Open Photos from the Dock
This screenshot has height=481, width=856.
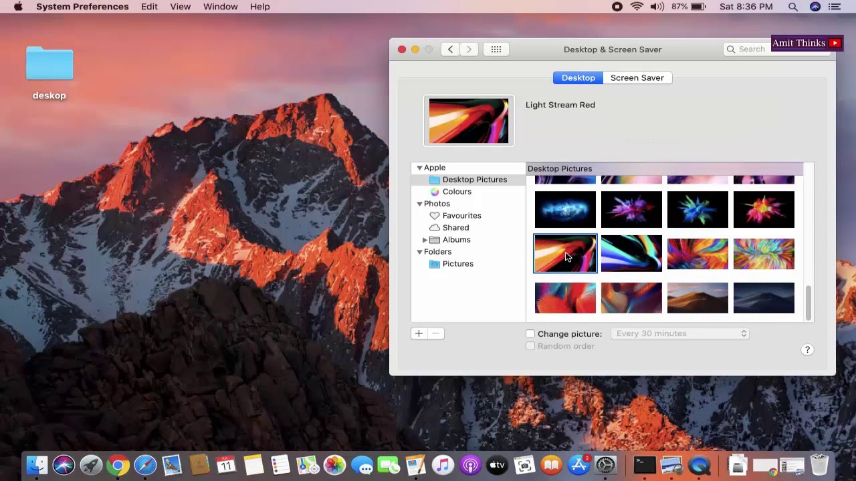click(334, 465)
